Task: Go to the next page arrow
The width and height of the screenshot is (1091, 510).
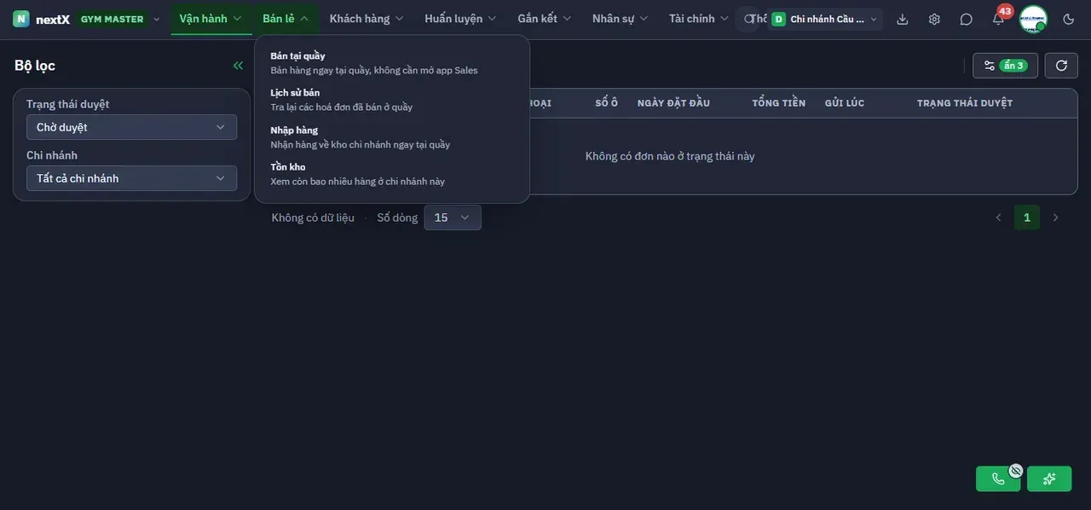Action: (x=1055, y=217)
